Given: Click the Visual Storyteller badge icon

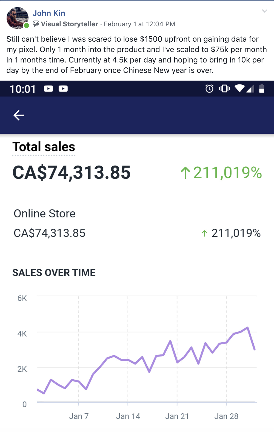Looking at the screenshot, I should (36, 24).
